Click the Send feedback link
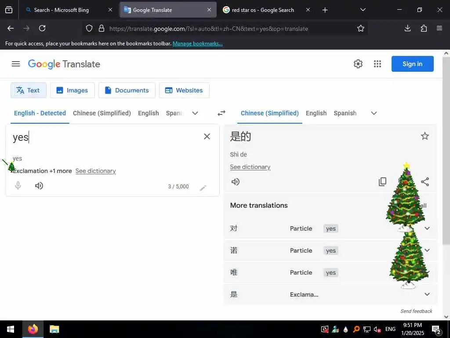This screenshot has height=338, width=450. coord(416,311)
